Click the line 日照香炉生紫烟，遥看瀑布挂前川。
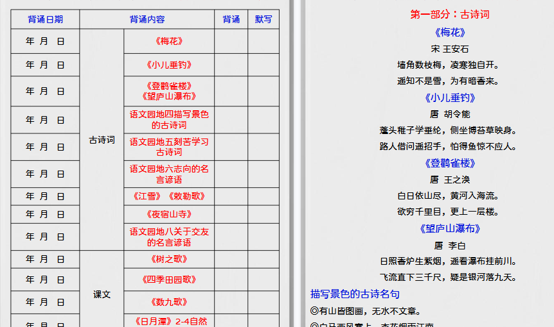Screen dimensions: 554x327 448,261
